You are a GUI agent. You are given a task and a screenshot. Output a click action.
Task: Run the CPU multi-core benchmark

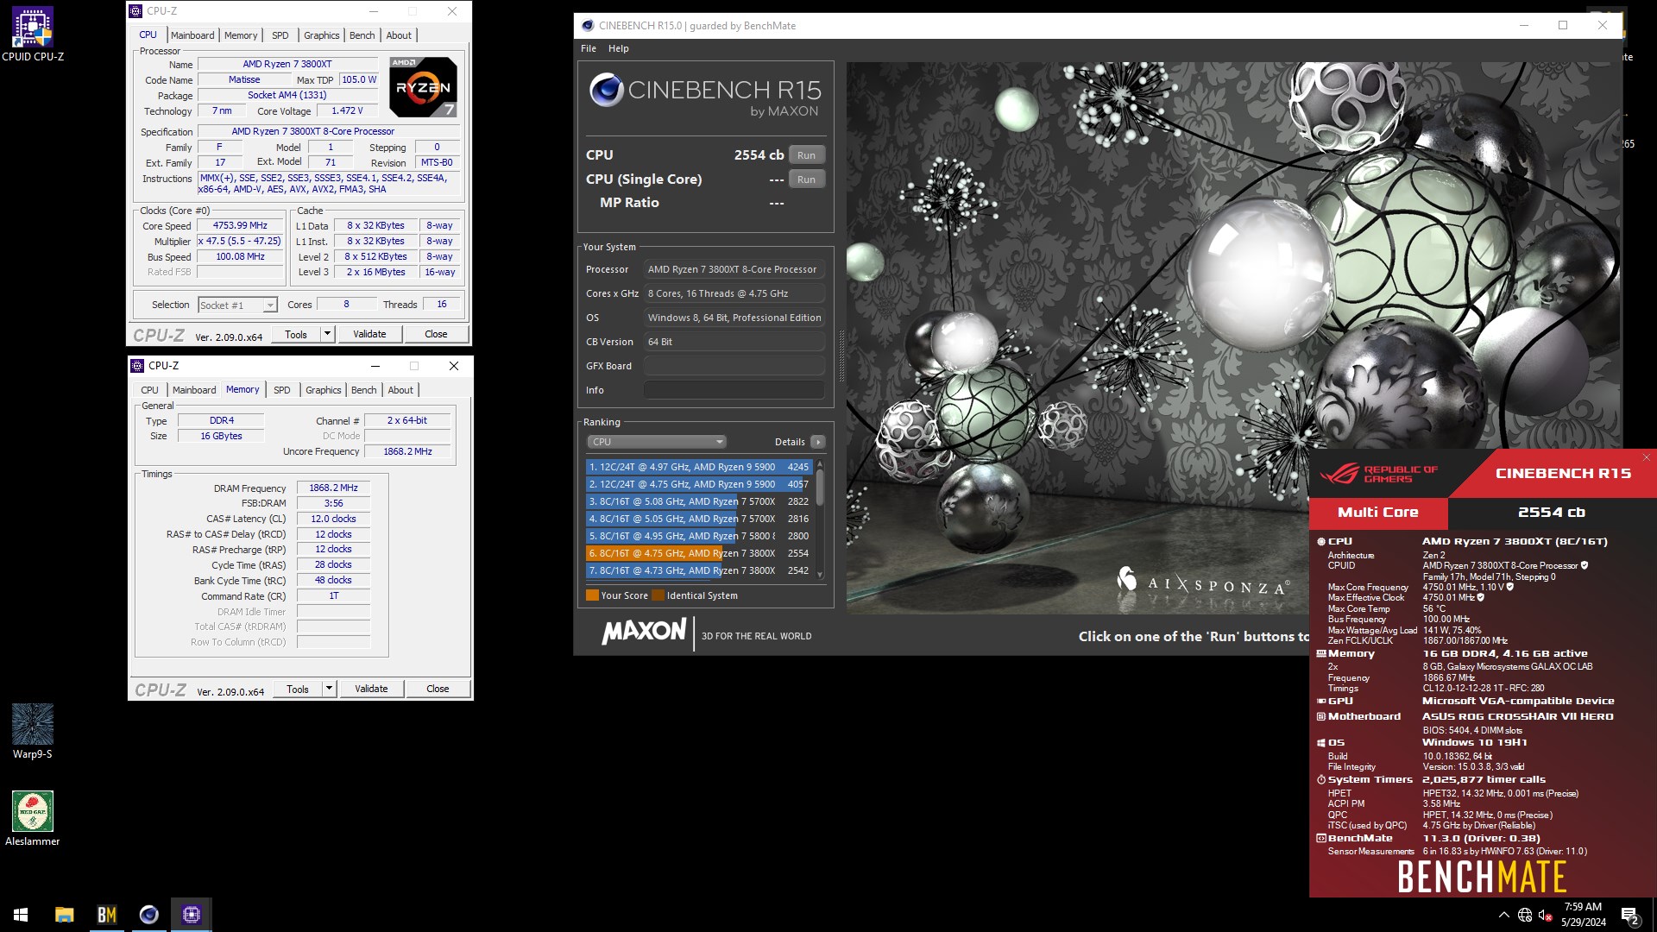point(807,155)
